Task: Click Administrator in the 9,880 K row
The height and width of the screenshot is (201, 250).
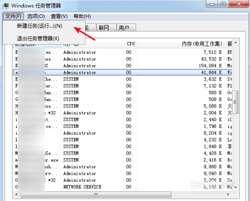Action: 79,167
